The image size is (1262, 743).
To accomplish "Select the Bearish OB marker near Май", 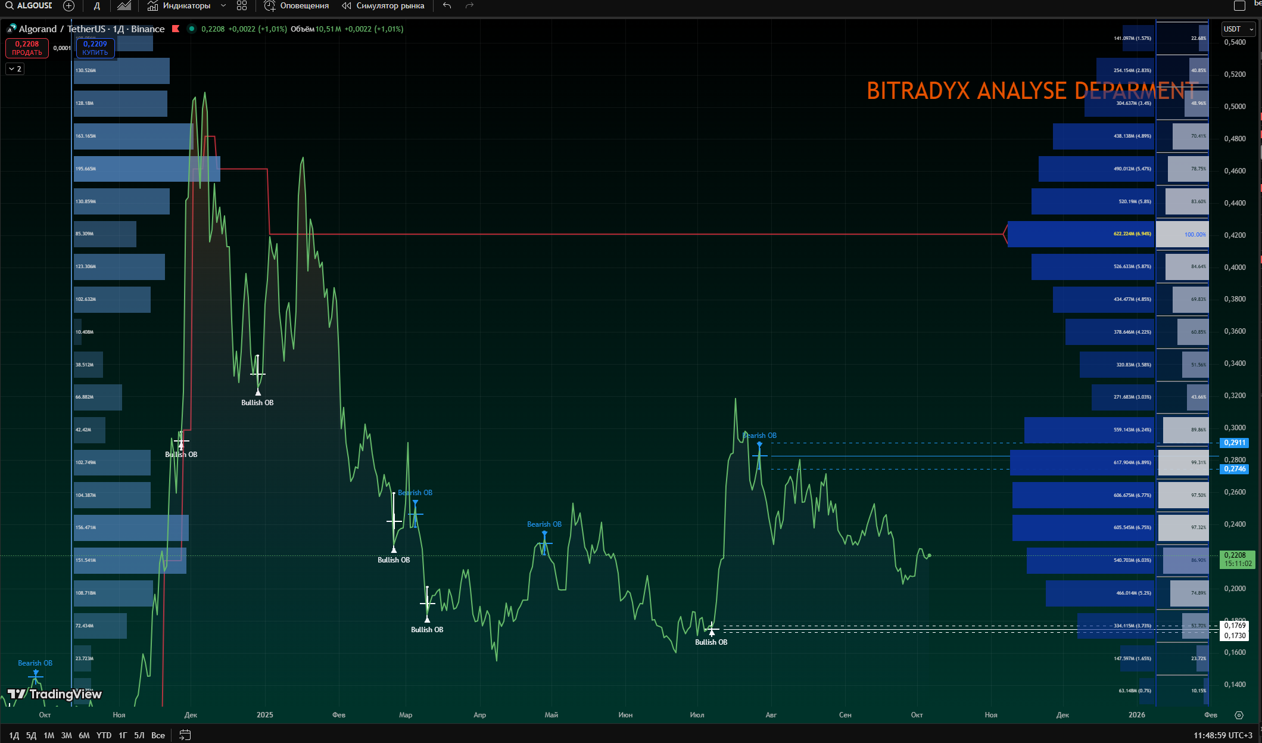I will click(x=544, y=524).
